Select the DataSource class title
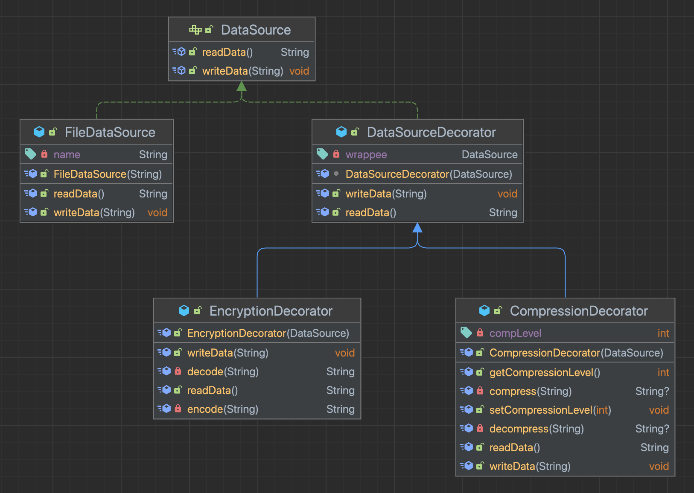The image size is (694, 493). pos(256,30)
